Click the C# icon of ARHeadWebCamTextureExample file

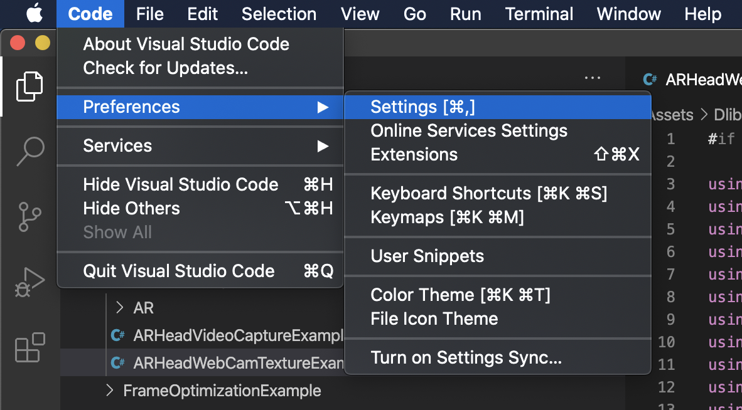pos(118,363)
